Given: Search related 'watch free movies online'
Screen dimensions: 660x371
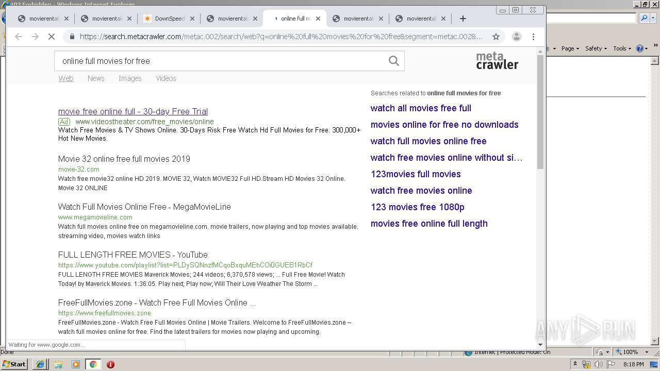Looking at the screenshot, I should [421, 191].
